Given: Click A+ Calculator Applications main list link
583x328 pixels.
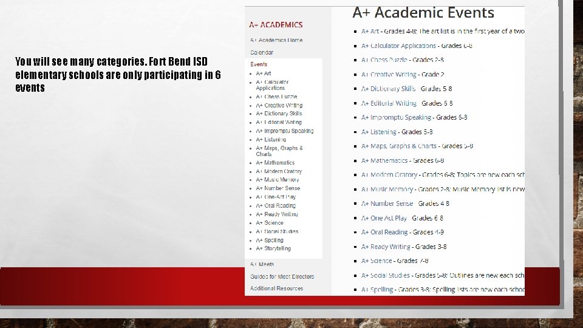Looking at the screenshot, I should pyautogui.click(x=398, y=46).
